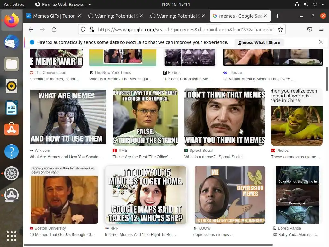Open the Shrek made in China thumbnail
Image resolution: width=329 pixels, height=247 pixels.
point(297,117)
